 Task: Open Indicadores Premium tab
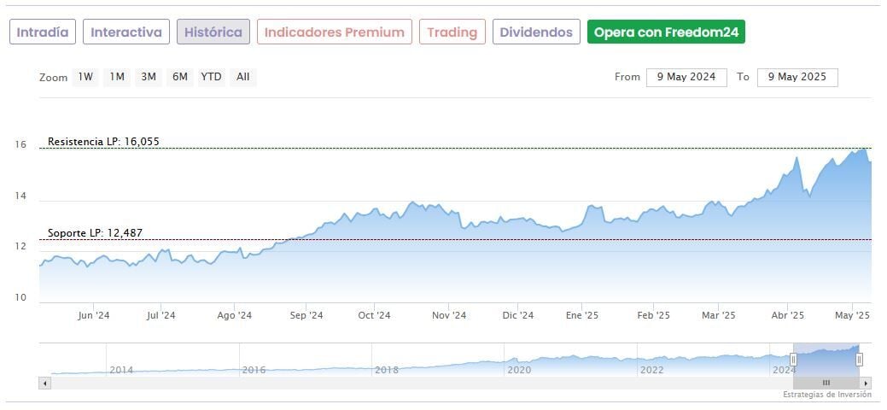pos(335,32)
